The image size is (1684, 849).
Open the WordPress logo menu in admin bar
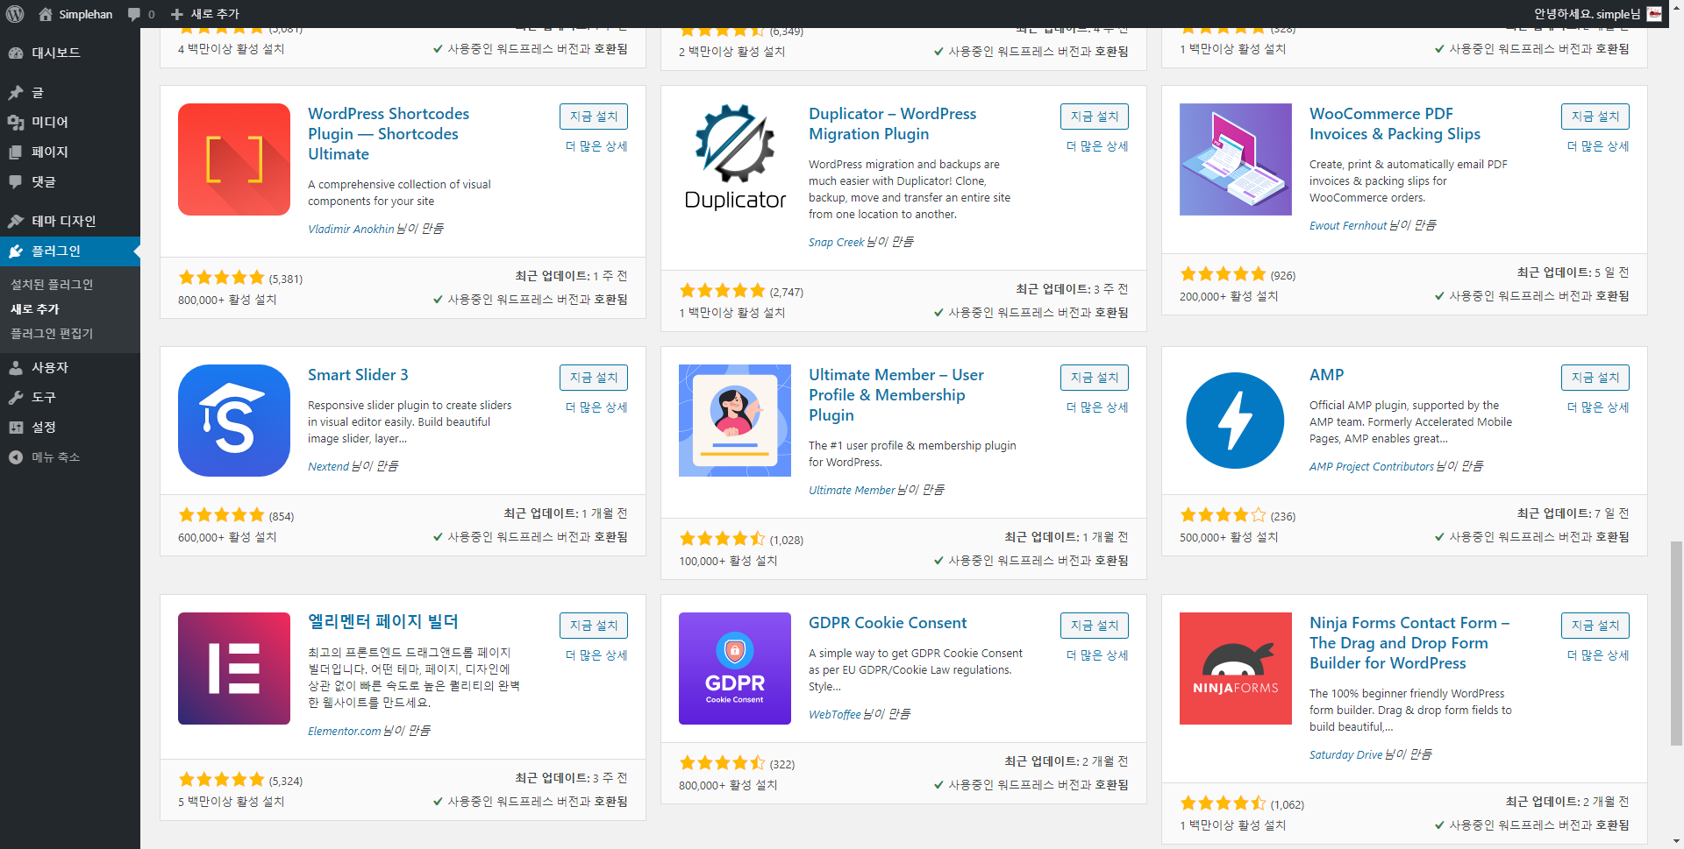coord(15,14)
